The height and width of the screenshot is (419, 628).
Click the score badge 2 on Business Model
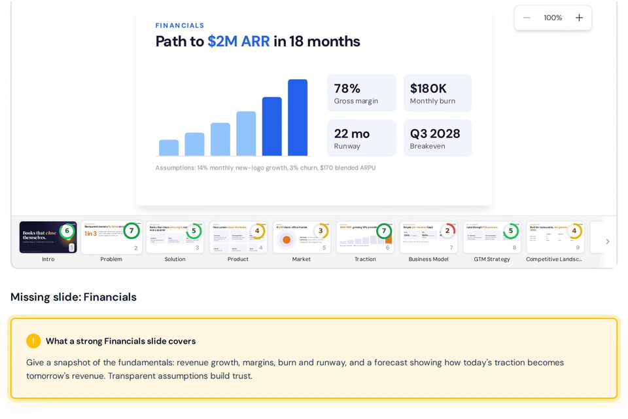(x=447, y=231)
